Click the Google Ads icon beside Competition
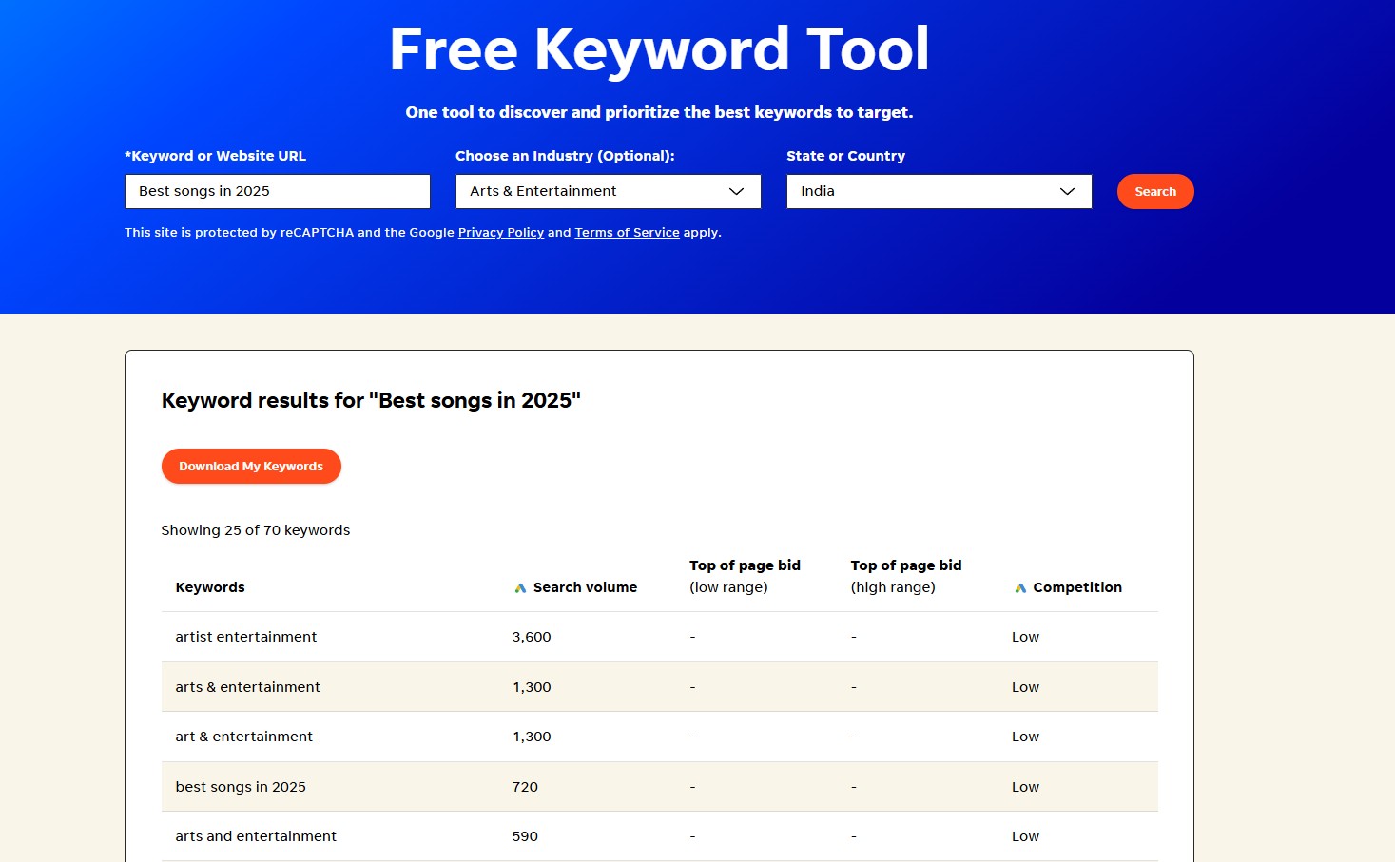This screenshot has height=862, width=1395. (x=1020, y=588)
